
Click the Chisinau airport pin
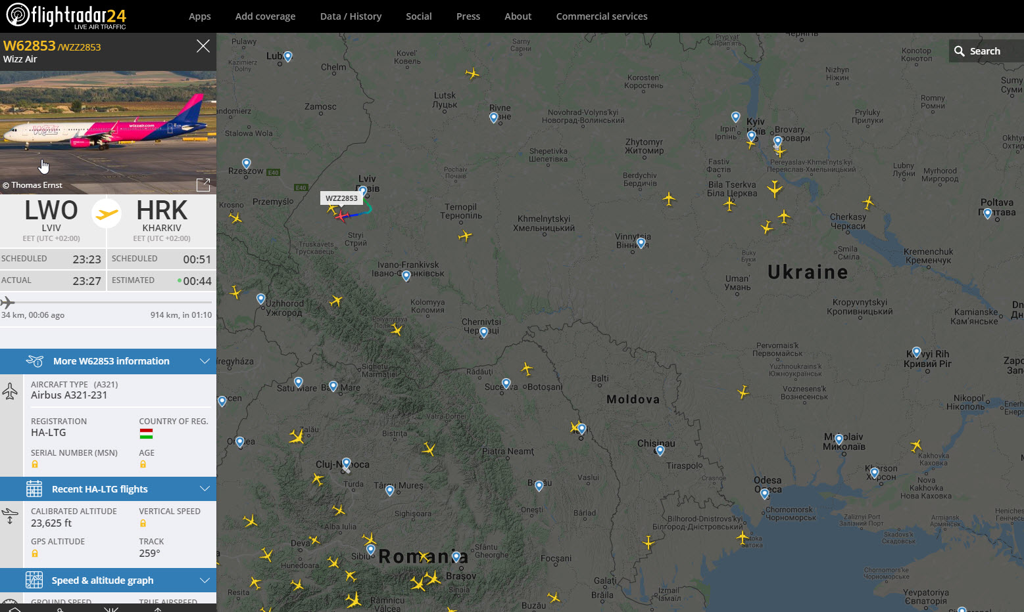660,450
